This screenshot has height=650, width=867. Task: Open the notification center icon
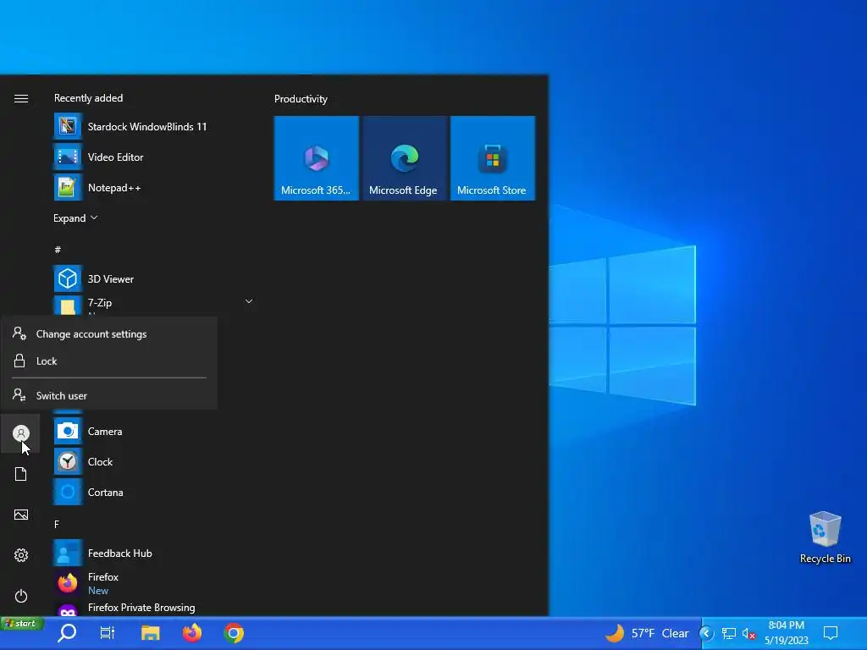click(831, 633)
